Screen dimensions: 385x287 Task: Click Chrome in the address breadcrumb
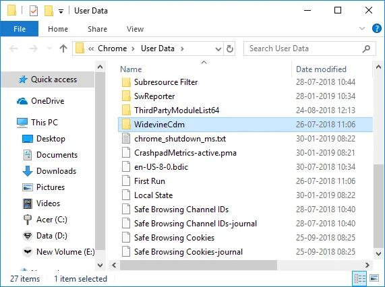point(112,49)
